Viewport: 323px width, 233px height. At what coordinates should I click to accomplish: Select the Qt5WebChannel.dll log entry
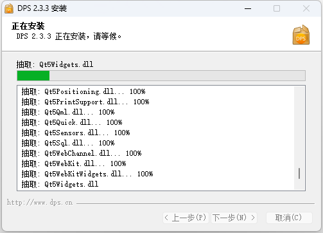pyautogui.click(x=82, y=153)
